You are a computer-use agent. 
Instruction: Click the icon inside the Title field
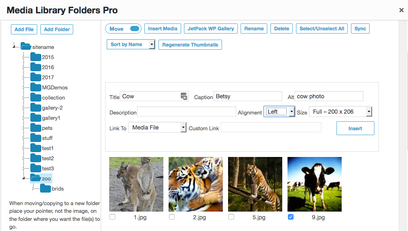tap(184, 96)
